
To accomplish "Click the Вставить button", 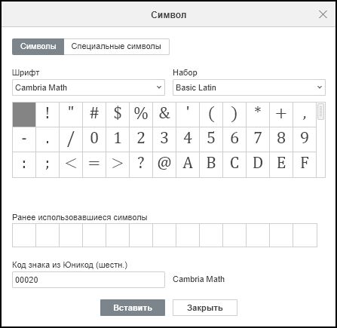I will pos(133,308).
